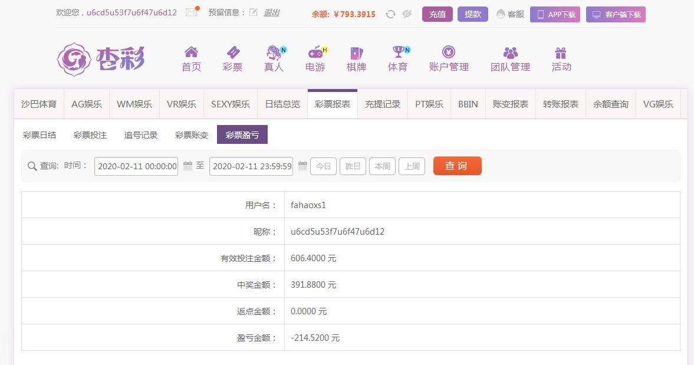Switch to 余额查询 tab

(x=611, y=104)
